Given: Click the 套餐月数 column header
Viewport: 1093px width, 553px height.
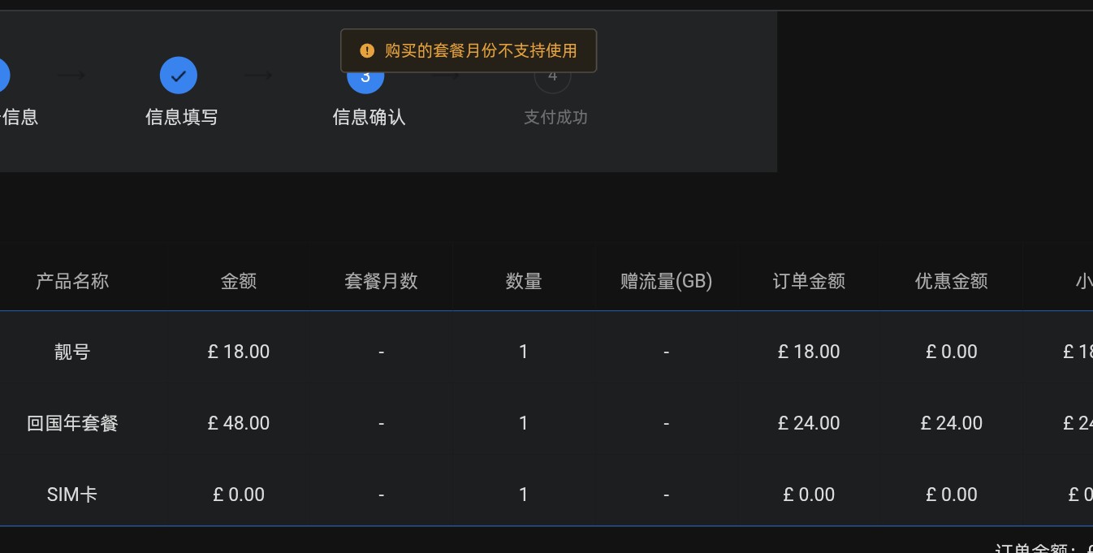Looking at the screenshot, I should tap(381, 281).
